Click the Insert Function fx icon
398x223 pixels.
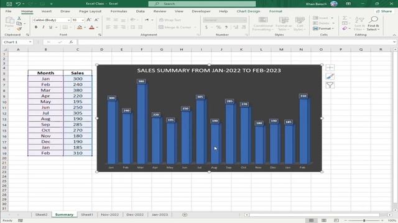tap(71, 42)
